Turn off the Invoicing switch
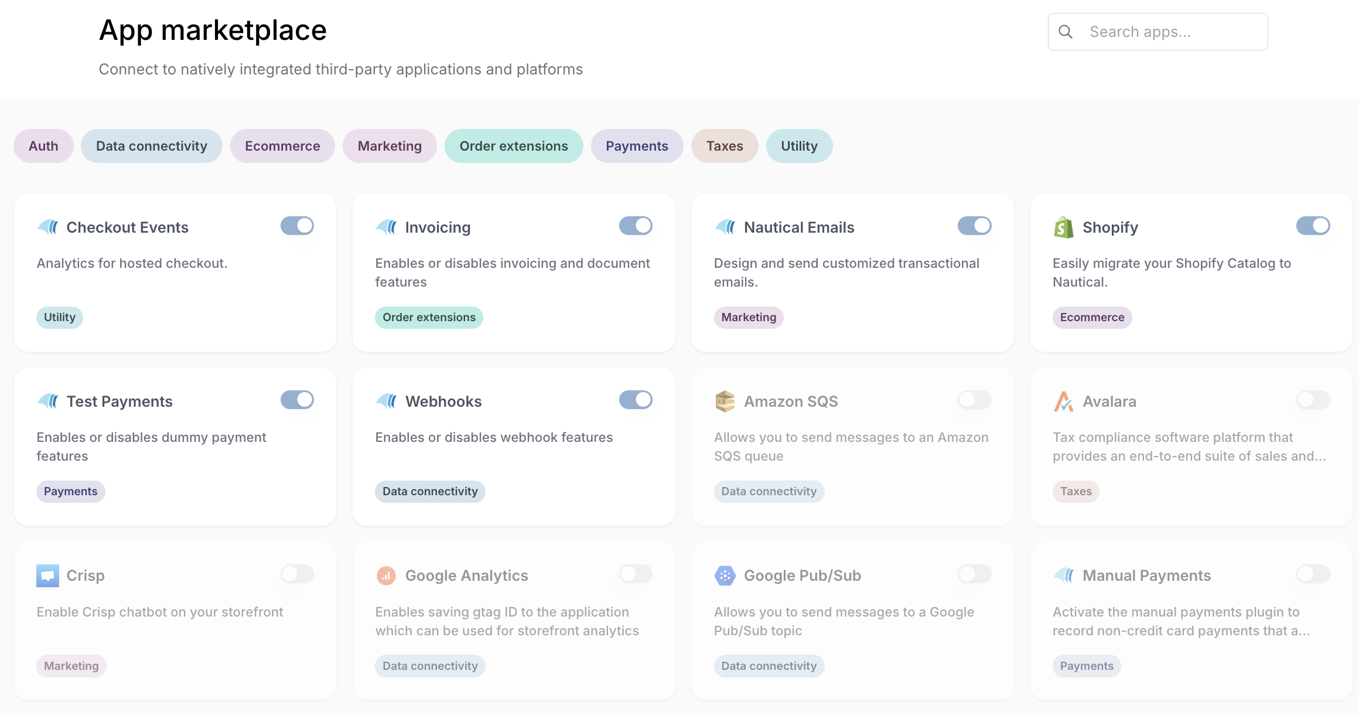This screenshot has width=1359, height=715. (636, 226)
